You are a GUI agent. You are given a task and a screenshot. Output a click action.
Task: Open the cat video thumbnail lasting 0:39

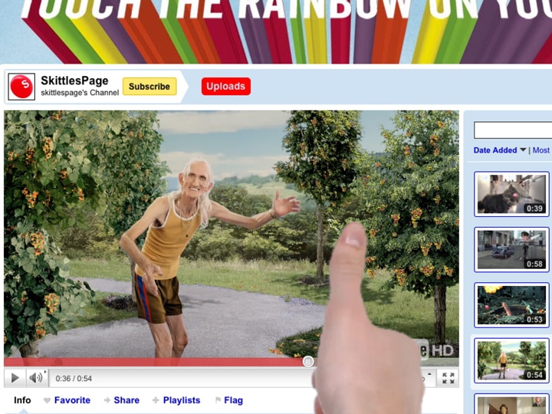click(x=511, y=194)
